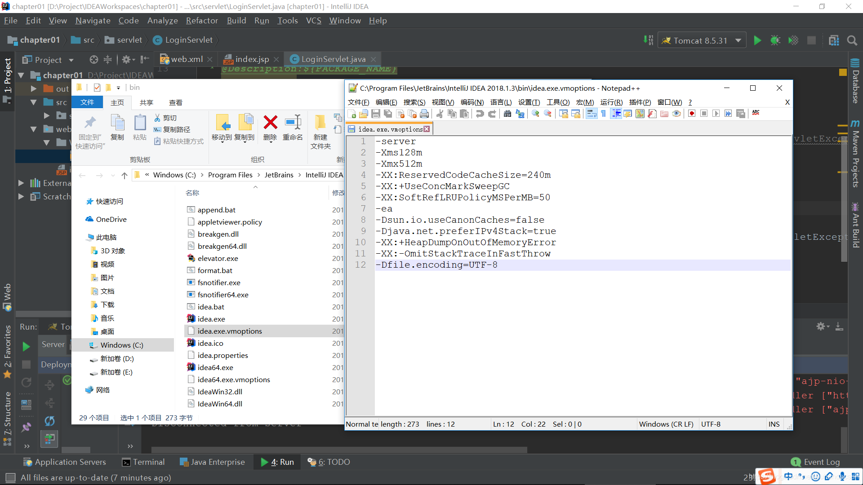Click the Playback macro icon in Notepad++

(716, 114)
